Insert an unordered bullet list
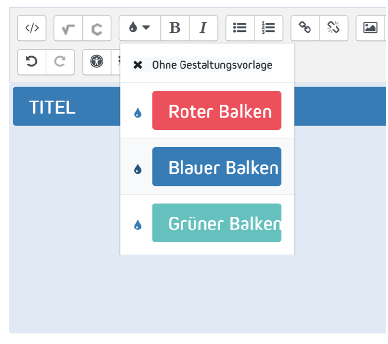The width and height of the screenshot is (388, 344). coord(240,28)
